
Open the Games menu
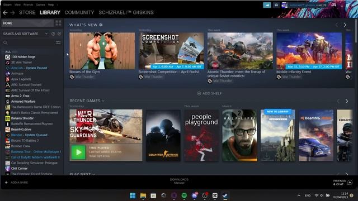(x=40, y=4)
